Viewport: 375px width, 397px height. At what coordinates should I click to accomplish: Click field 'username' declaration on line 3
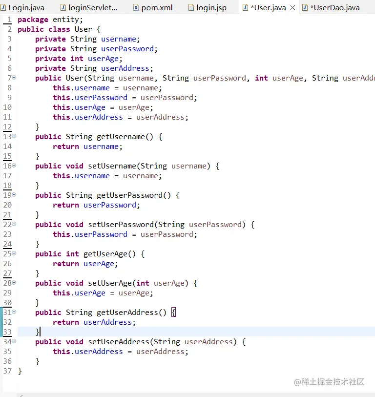pyautogui.click(x=119, y=39)
